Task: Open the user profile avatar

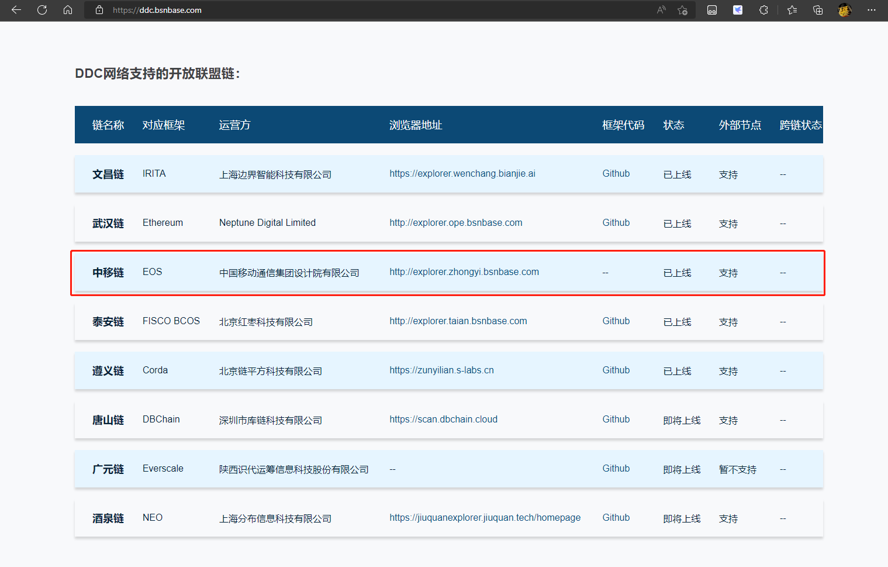Action: (x=844, y=10)
